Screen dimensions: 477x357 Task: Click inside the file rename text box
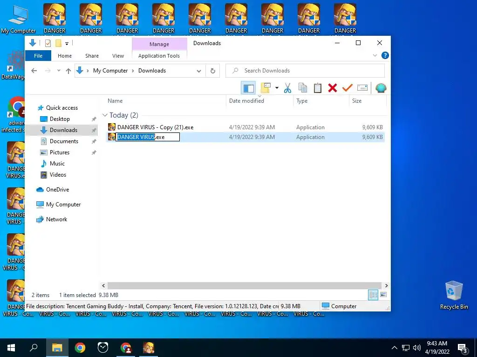[x=148, y=137]
